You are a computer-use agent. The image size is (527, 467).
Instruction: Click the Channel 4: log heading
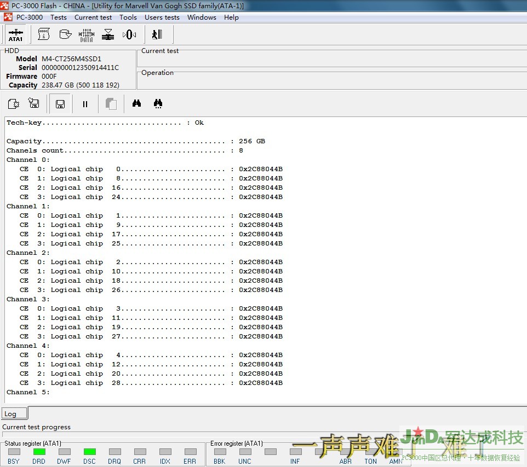(28, 346)
